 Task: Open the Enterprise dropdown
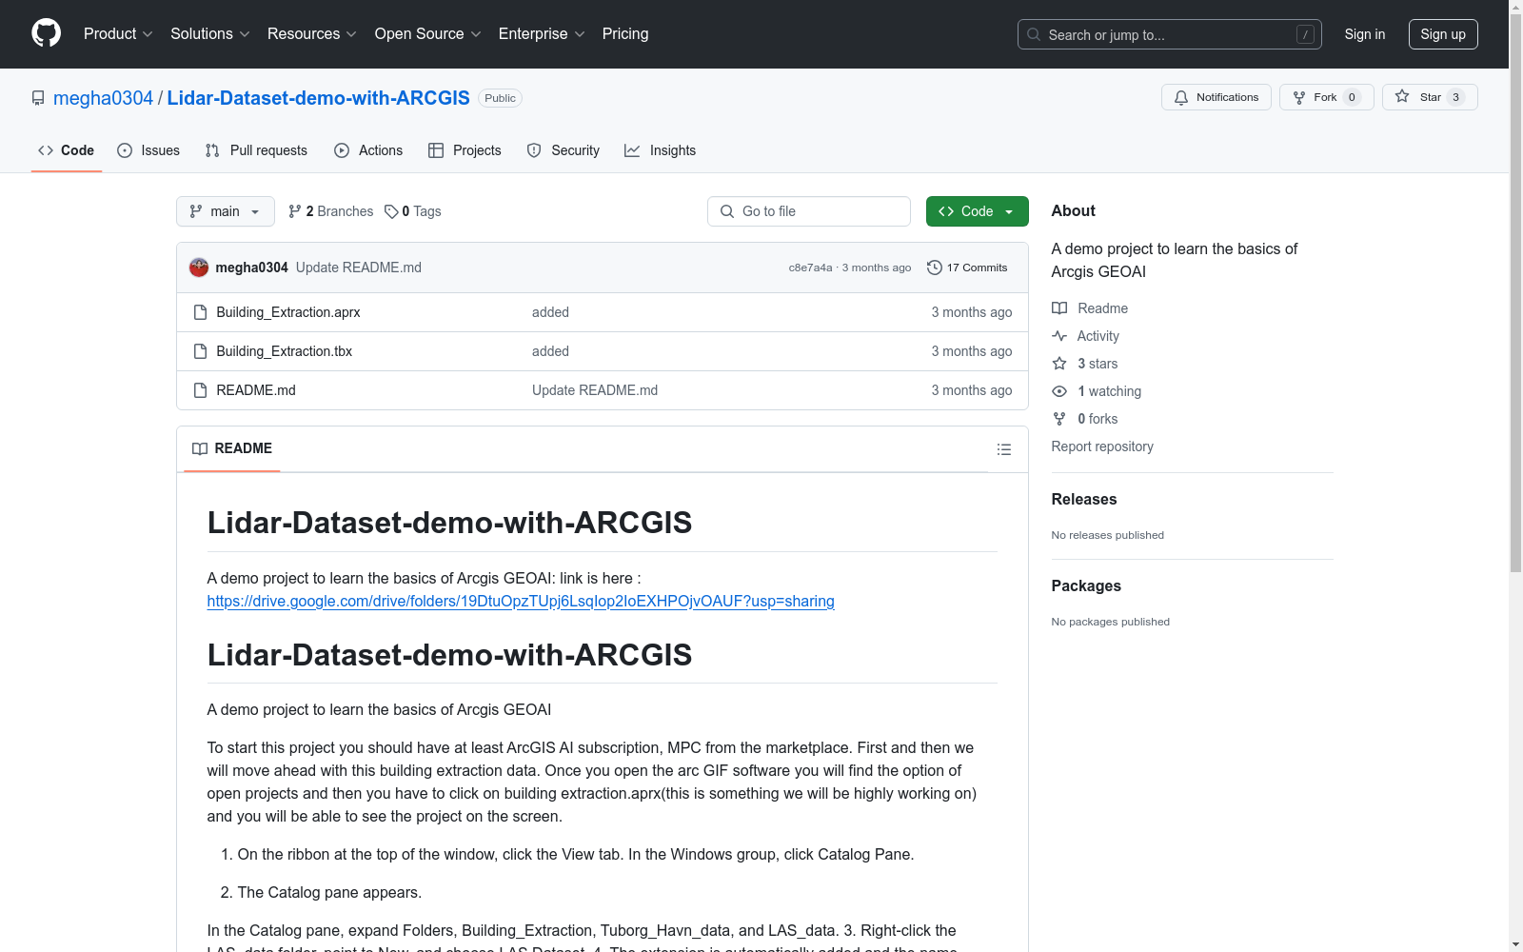(x=542, y=33)
